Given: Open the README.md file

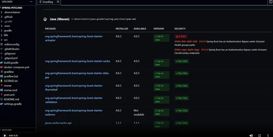Looking at the screenshot, I should click(x=12, y=99).
